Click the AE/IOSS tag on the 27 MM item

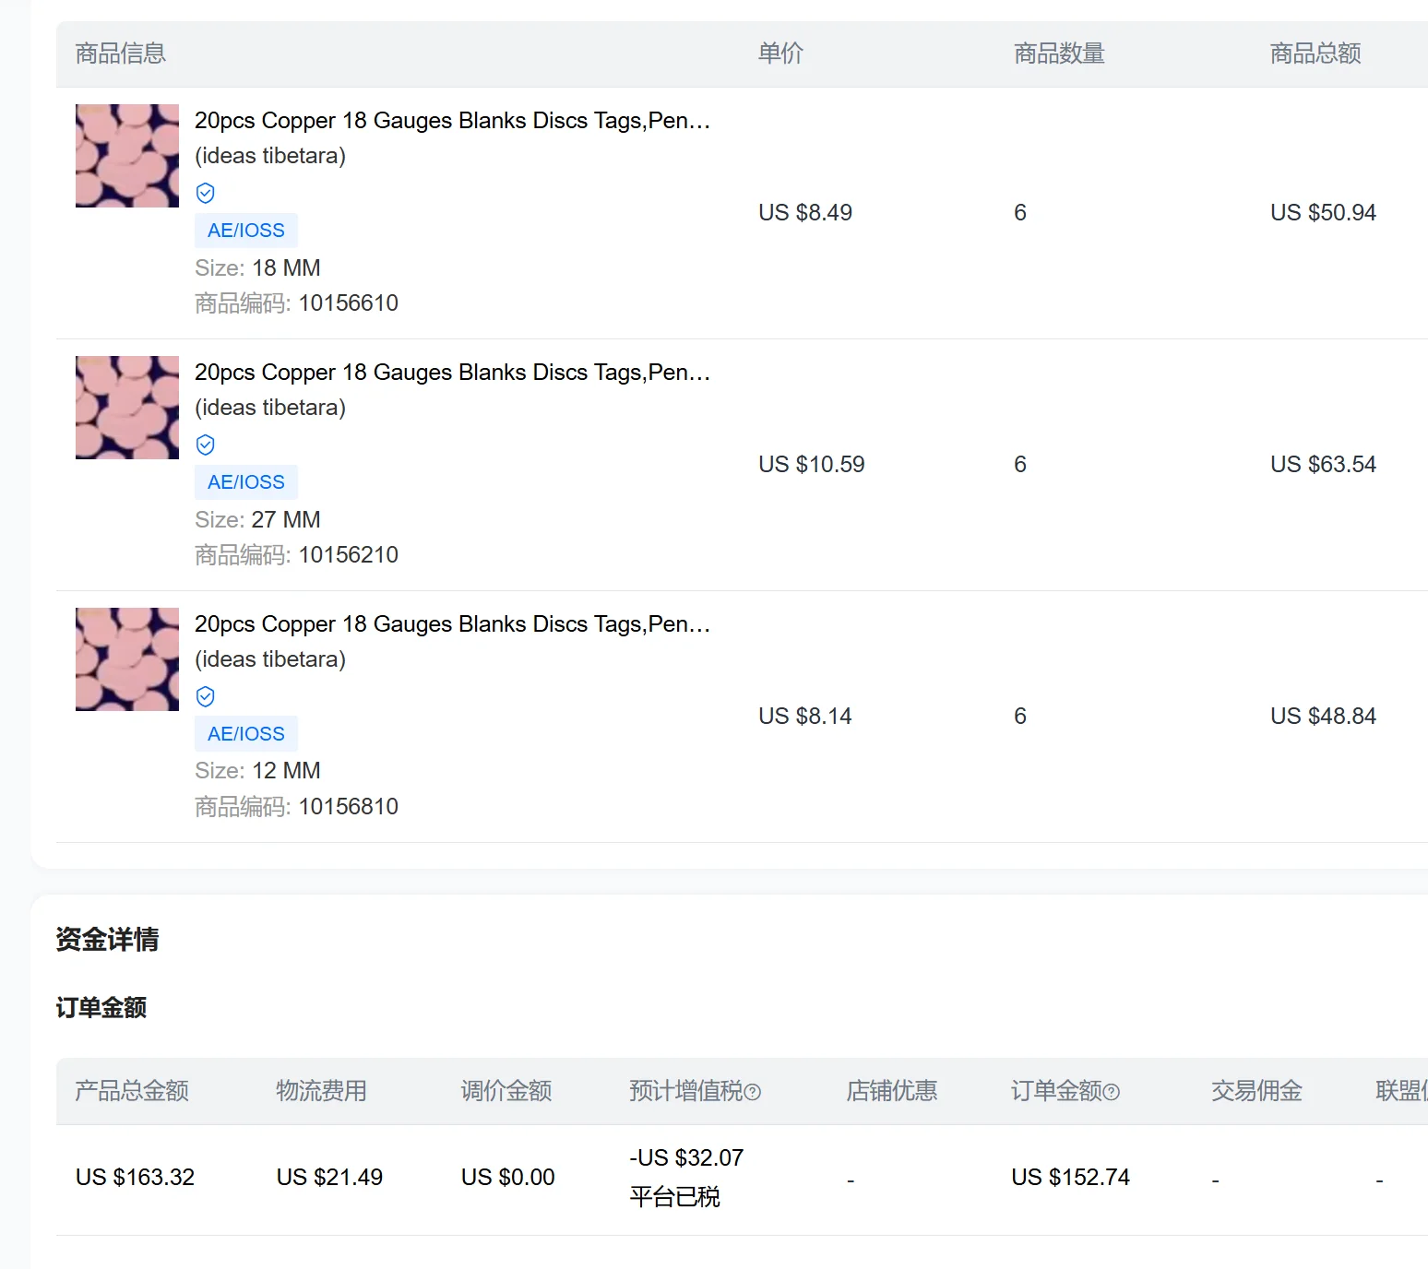point(246,482)
